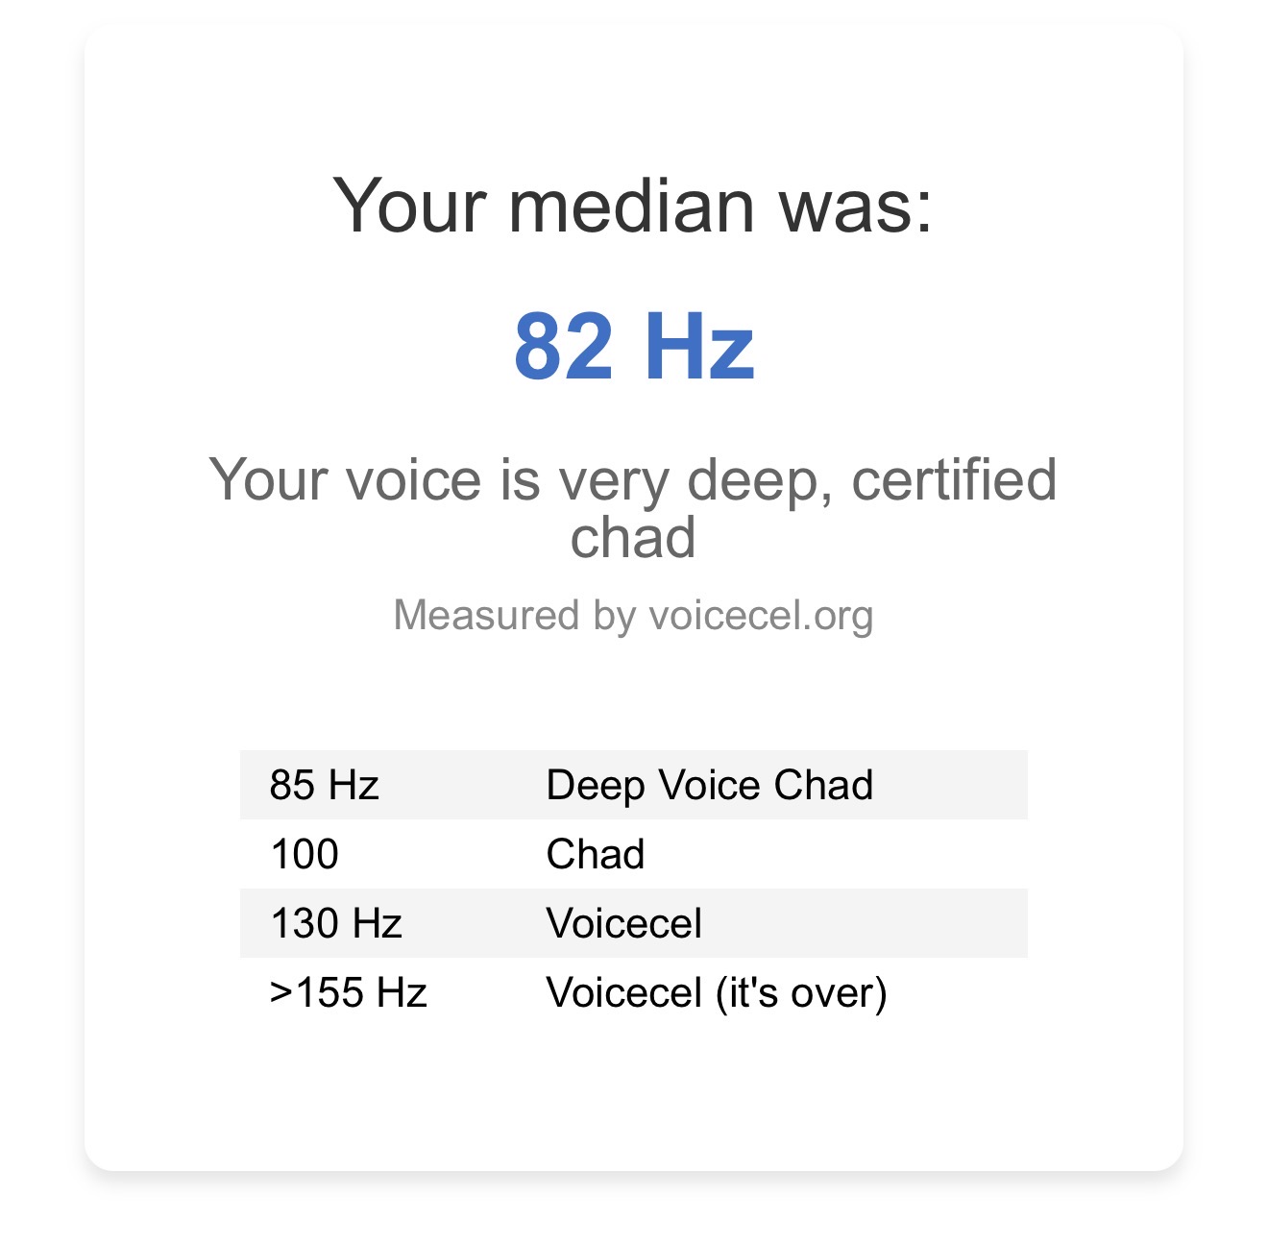Click the blue number 82
This screenshot has height=1244, width=1268.
point(563,347)
